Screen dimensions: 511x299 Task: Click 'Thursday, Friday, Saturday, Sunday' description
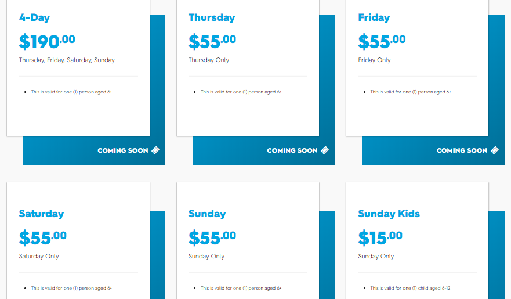coord(67,60)
